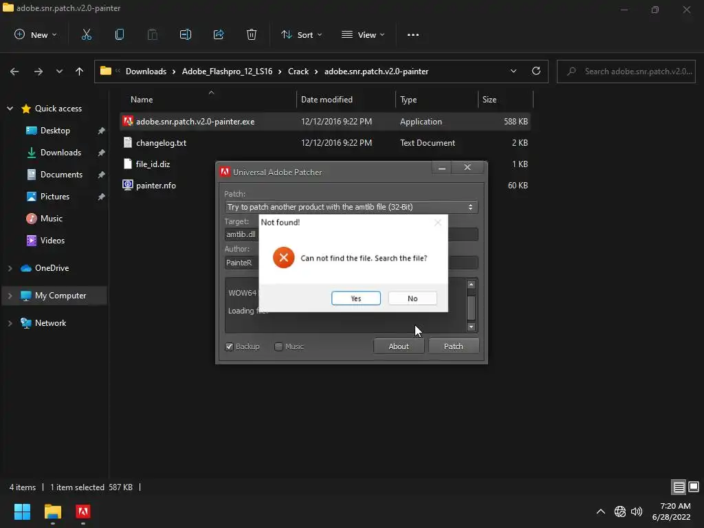The width and height of the screenshot is (704, 528).
Task: Open Pictures in Quick access
Action: (x=55, y=196)
